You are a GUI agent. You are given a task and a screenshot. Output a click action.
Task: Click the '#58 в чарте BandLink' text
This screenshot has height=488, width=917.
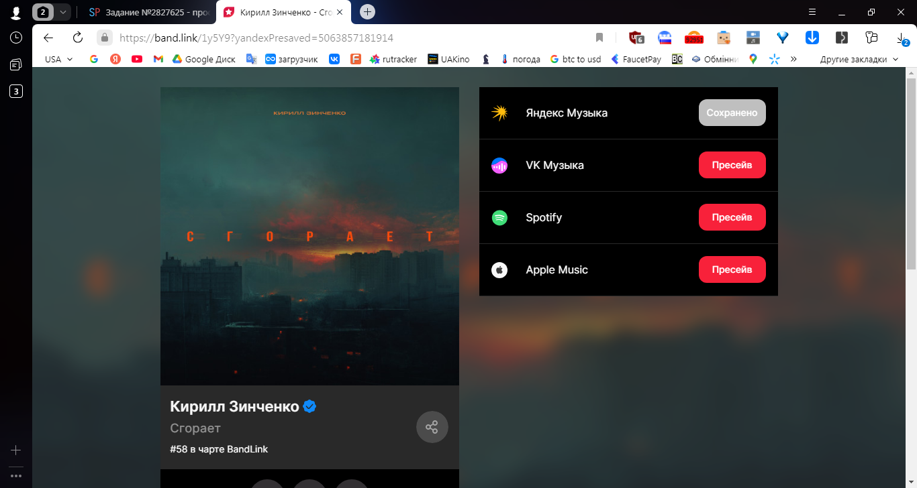(219, 449)
